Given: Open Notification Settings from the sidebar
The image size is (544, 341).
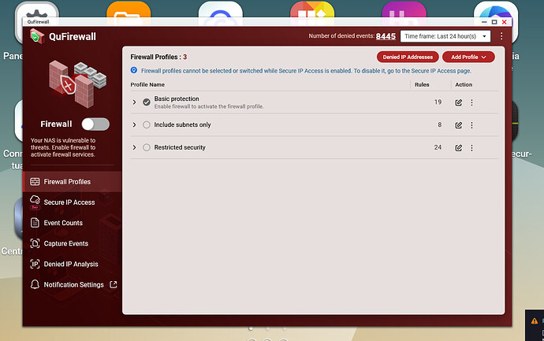Looking at the screenshot, I should pos(73,284).
